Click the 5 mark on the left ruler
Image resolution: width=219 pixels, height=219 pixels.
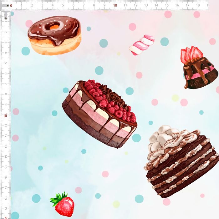[x=6, y=63]
